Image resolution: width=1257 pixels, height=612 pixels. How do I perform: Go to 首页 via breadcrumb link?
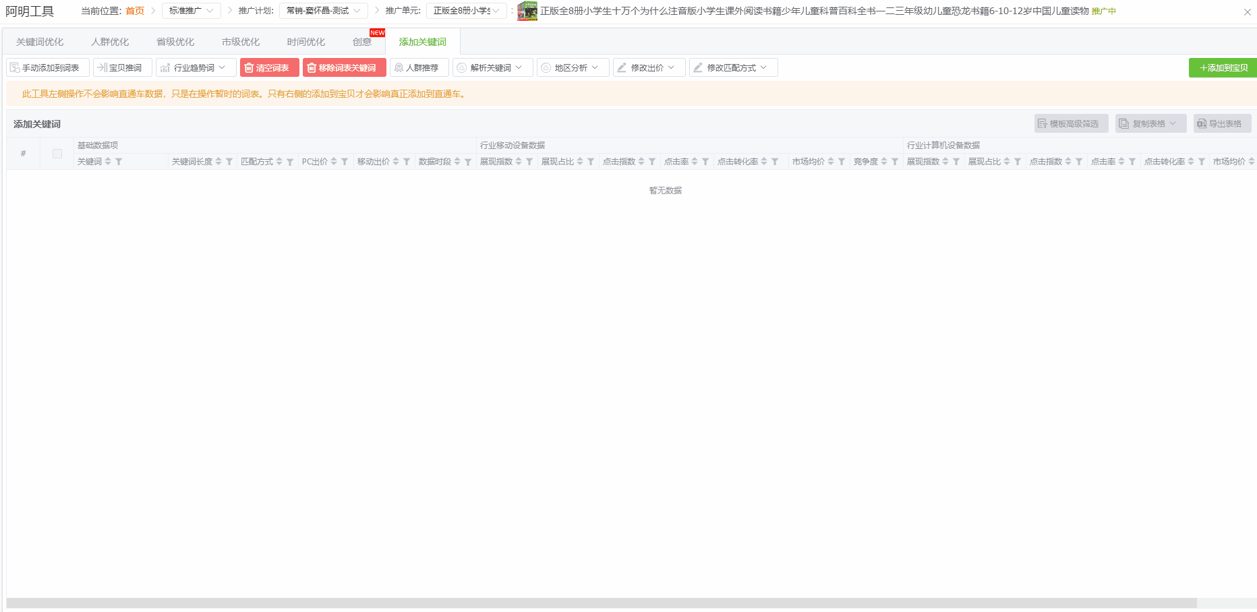tap(135, 11)
